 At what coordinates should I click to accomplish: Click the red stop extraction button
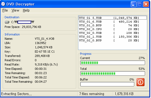tap(141, 82)
